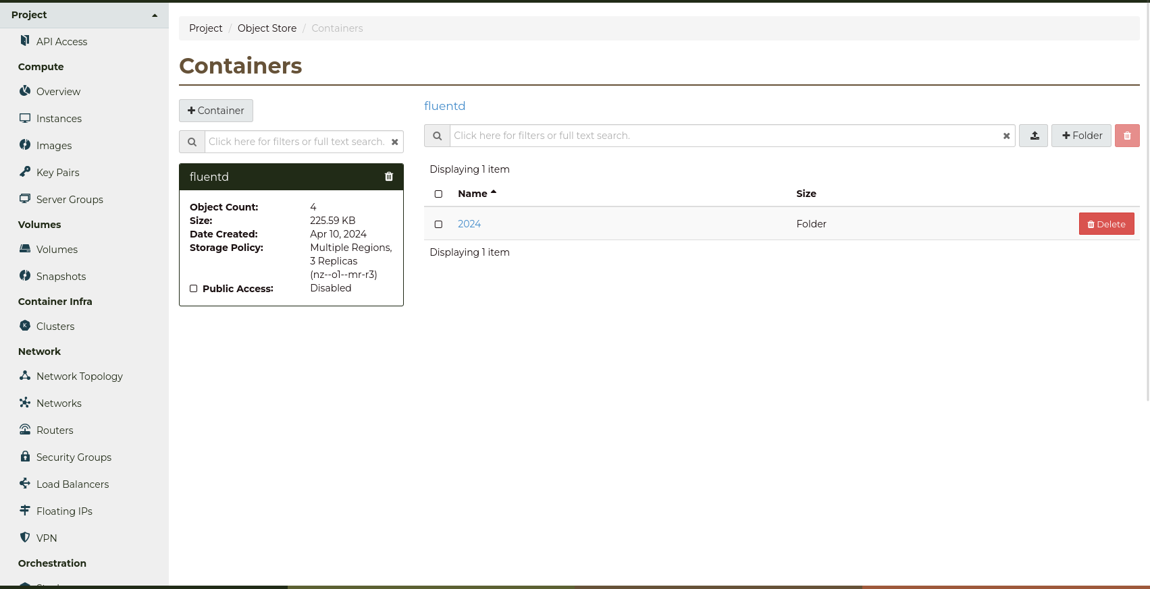Click the Images icon in sidebar
Viewport: 1150px width, 589px height.
tap(25, 144)
